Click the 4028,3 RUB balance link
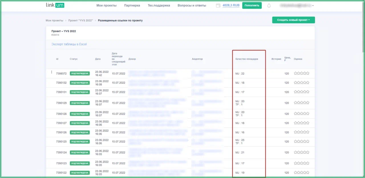This screenshot has width=365, height=178. tap(231, 6)
